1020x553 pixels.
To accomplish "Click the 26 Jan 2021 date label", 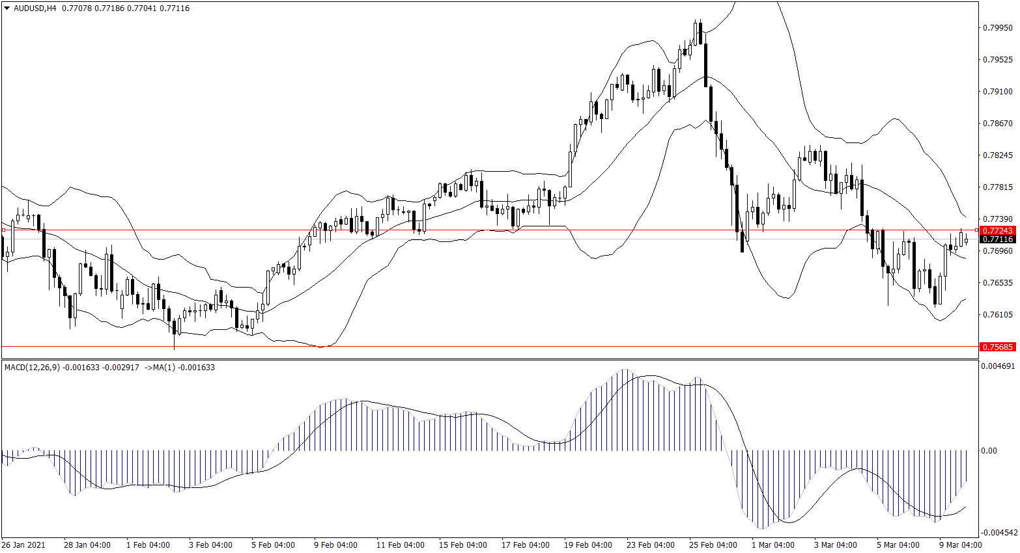I will [x=23, y=545].
